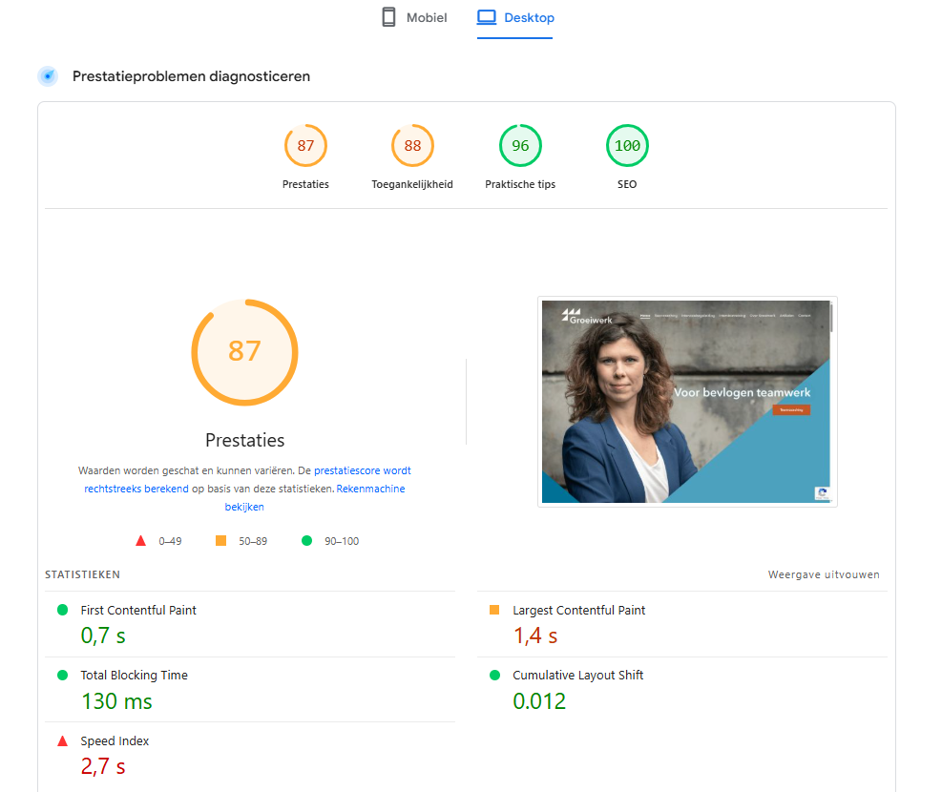Expand view via 'Weergave uitvouwen'
Image resolution: width=942 pixels, height=792 pixels.
(x=824, y=574)
